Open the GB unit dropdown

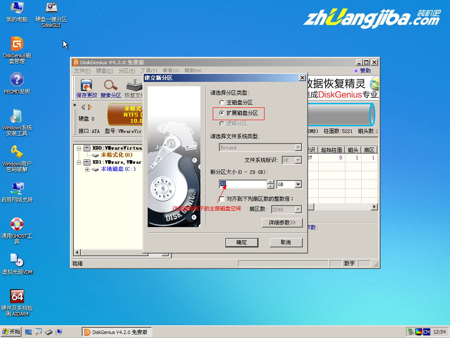[299, 184]
